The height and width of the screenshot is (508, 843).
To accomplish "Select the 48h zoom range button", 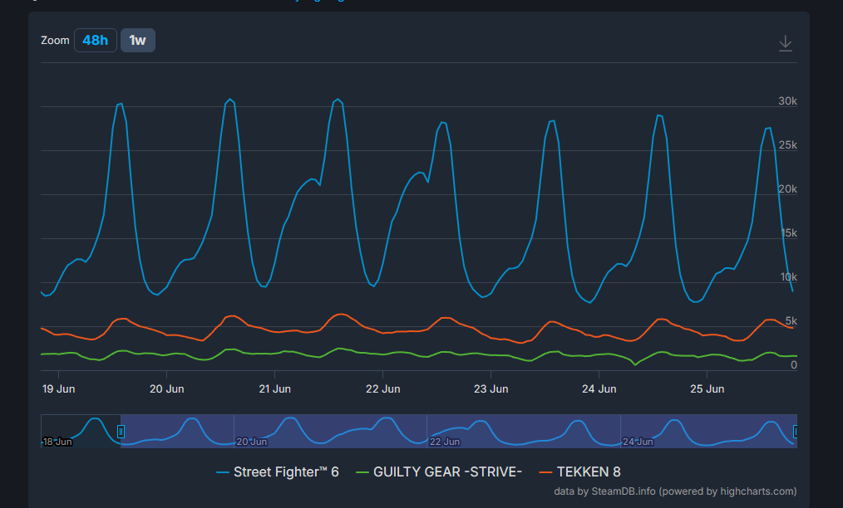I will pos(95,41).
